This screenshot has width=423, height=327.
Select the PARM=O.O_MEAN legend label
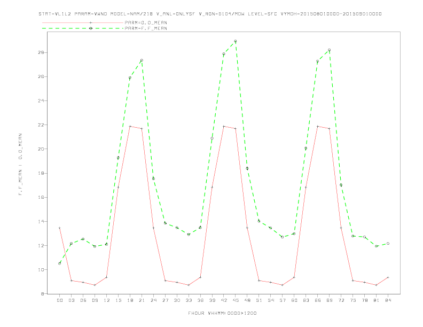point(146,22)
